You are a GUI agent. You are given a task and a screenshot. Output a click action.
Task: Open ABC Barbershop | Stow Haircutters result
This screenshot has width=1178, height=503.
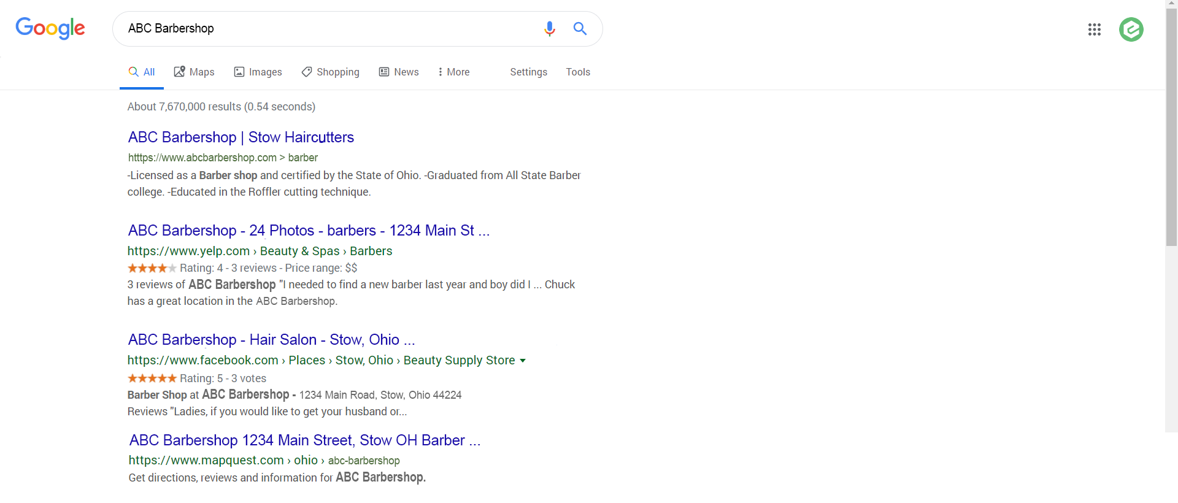pos(241,137)
